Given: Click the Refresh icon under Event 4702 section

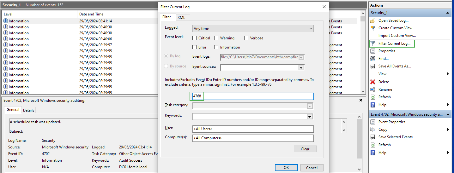Looking at the screenshot, I should tap(373, 145).
